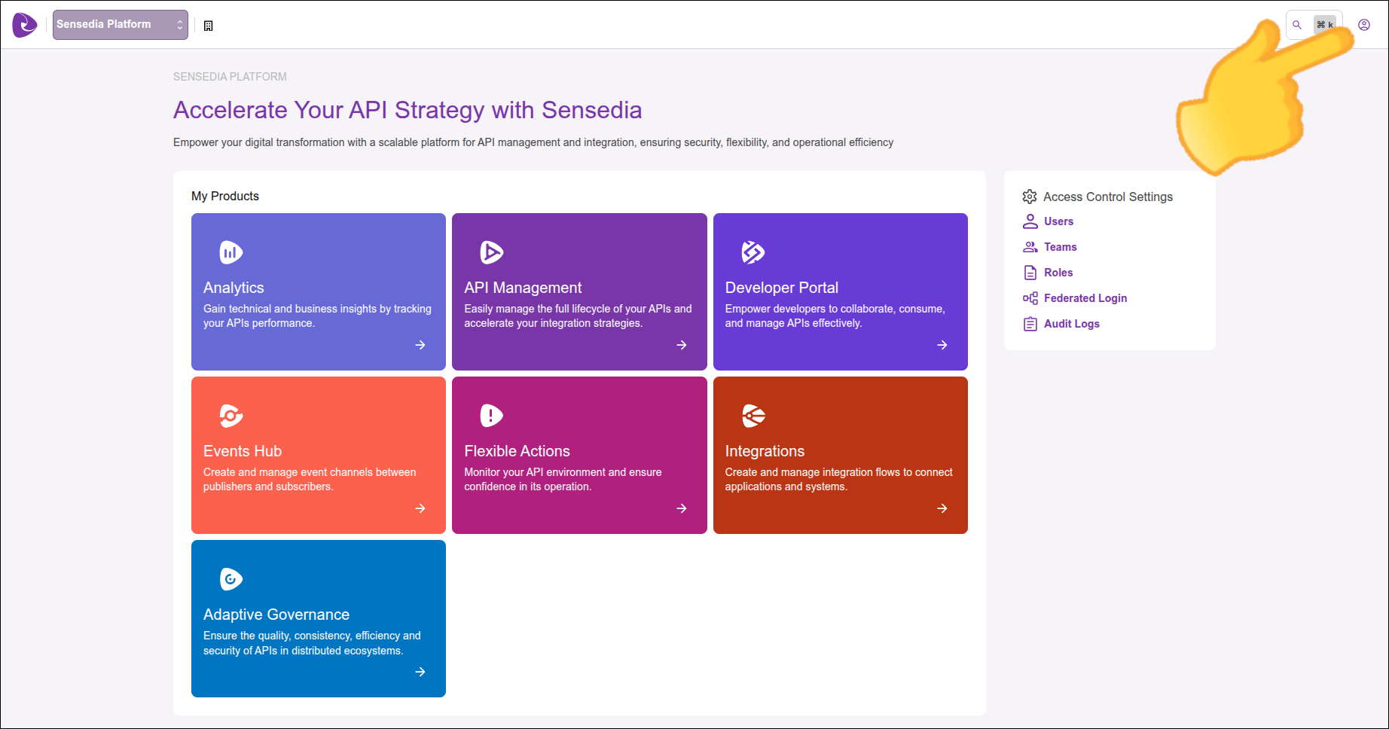Open the Roles settings link
Image resolution: width=1389 pixels, height=729 pixels.
pyautogui.click(x=1058, y=273)
